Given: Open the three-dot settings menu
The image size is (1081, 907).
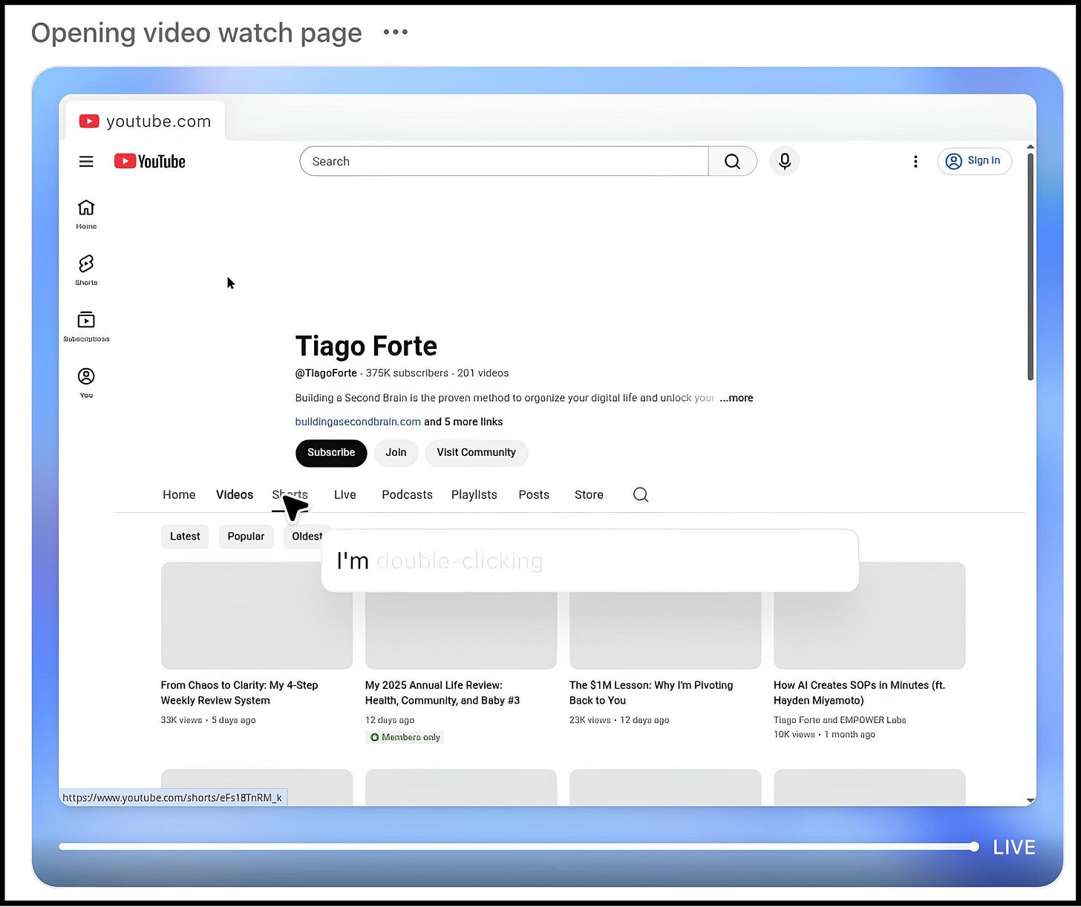Looking at the screenshot, I should coord(915,161).
